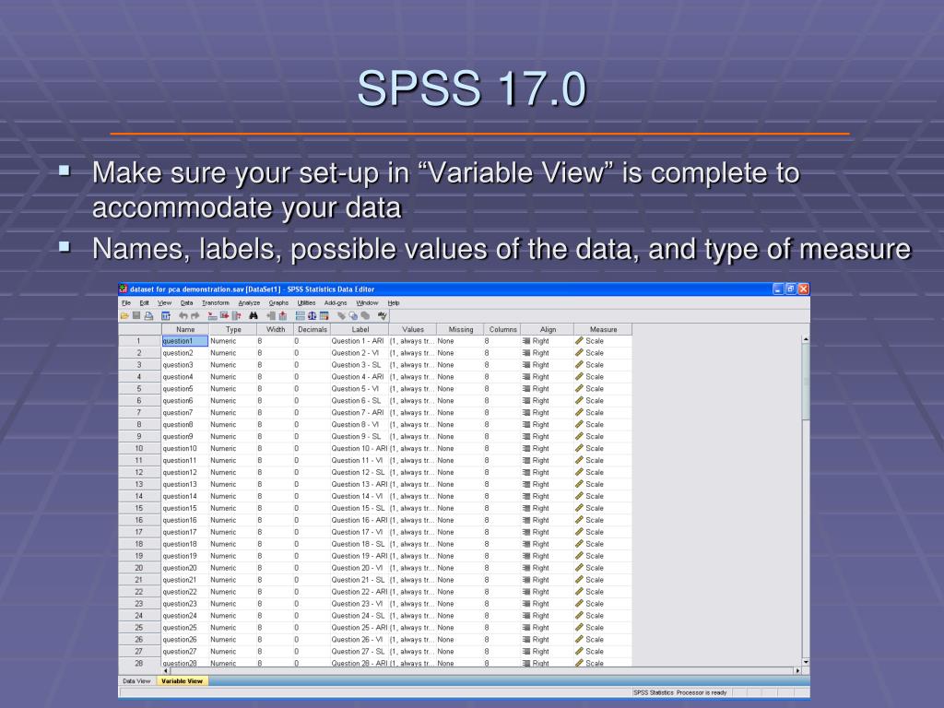Click the Values column header
Viewport: 944px width, 708px height.
(413, 329)
